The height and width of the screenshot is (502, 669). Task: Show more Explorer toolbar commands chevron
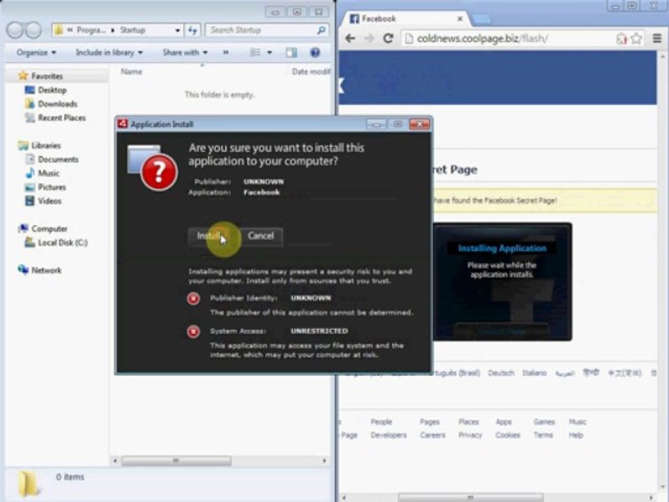pos(226,52)
